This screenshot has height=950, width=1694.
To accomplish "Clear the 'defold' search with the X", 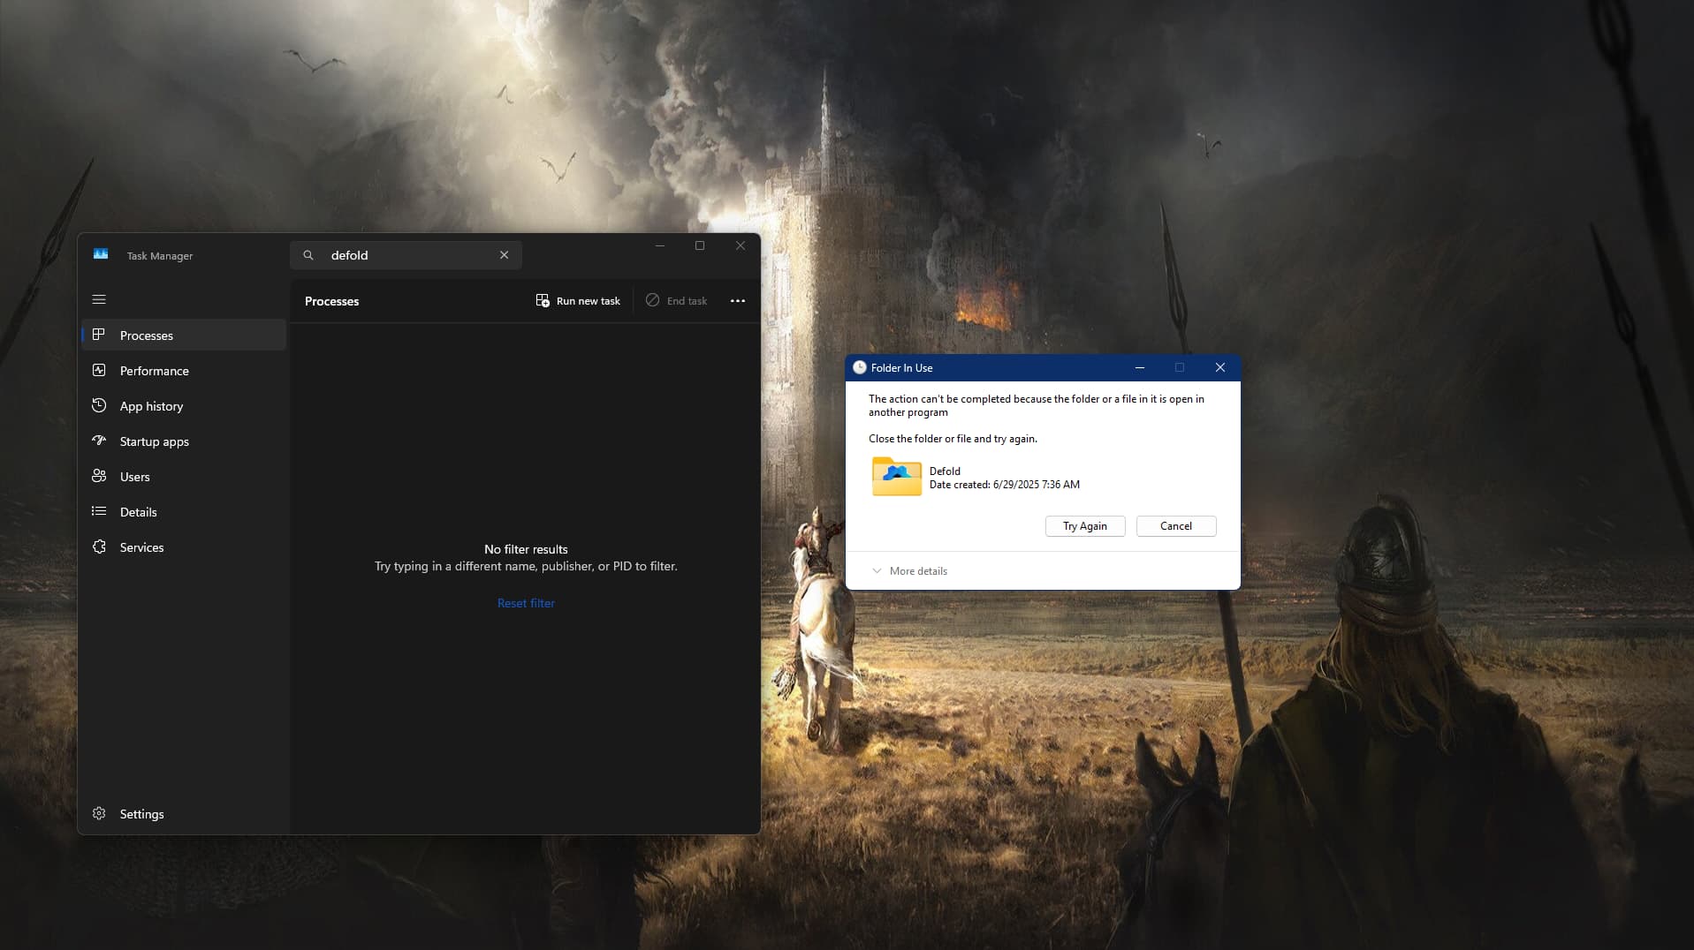I will [504, 255].
